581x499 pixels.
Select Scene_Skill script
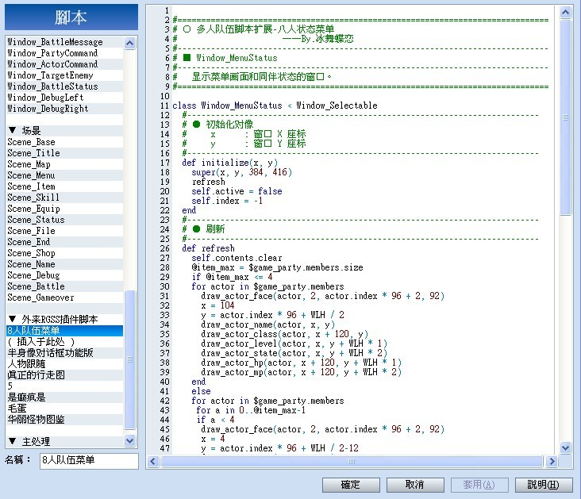click(64, 198)
